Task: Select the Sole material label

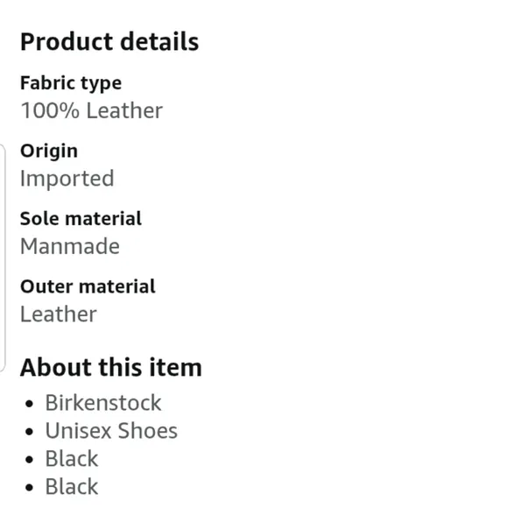Action: click(81, 218)
